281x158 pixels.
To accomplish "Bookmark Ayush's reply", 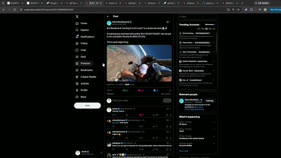I will tap(167, 115).
